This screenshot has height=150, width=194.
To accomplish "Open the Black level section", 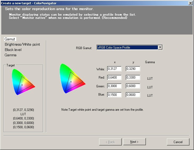I will (13, 50).
